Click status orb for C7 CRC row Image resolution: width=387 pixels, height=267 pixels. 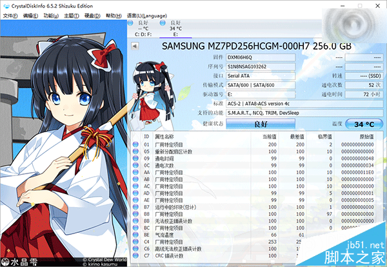[135, 255]
